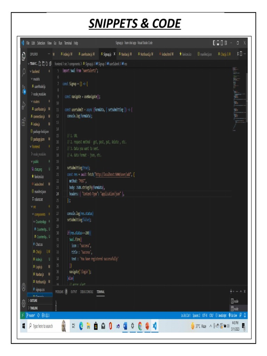
Task: Open the Run and Debug view
Action: 24,105
